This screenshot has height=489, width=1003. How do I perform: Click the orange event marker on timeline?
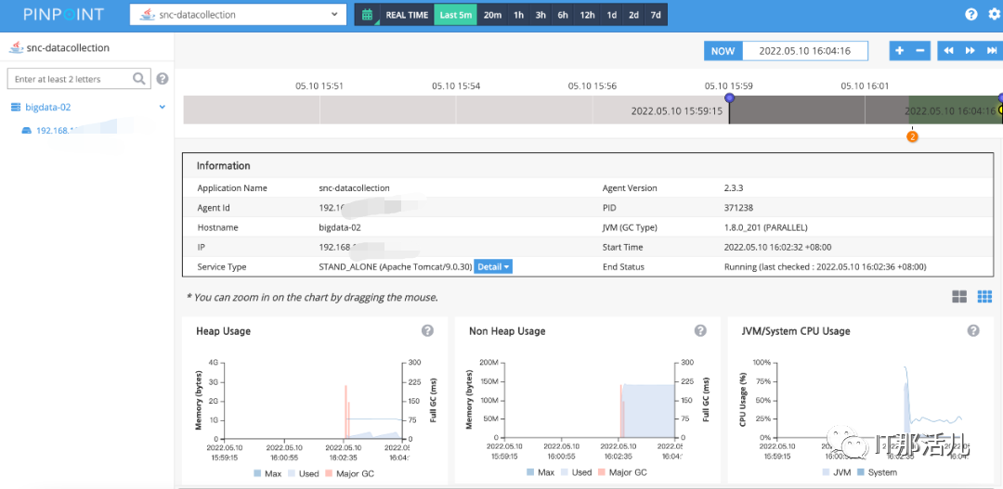[912, 136]
